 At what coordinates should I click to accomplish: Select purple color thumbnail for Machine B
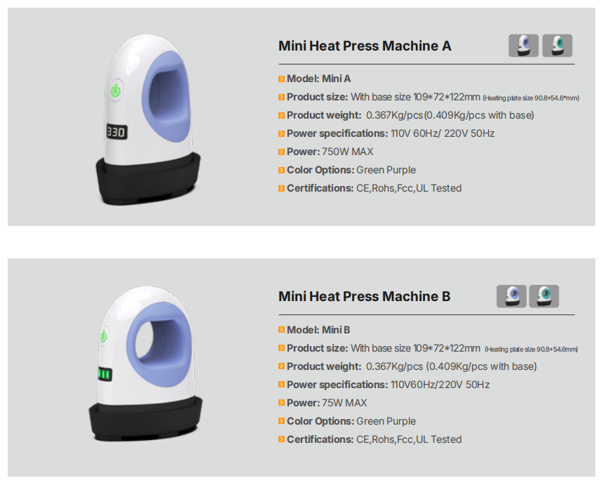pos(511,296)
